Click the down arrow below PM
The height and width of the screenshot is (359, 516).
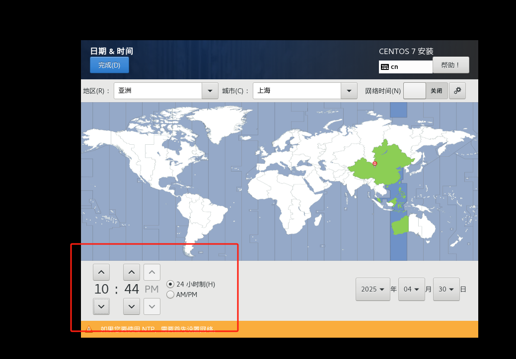[x=151, y=306]
